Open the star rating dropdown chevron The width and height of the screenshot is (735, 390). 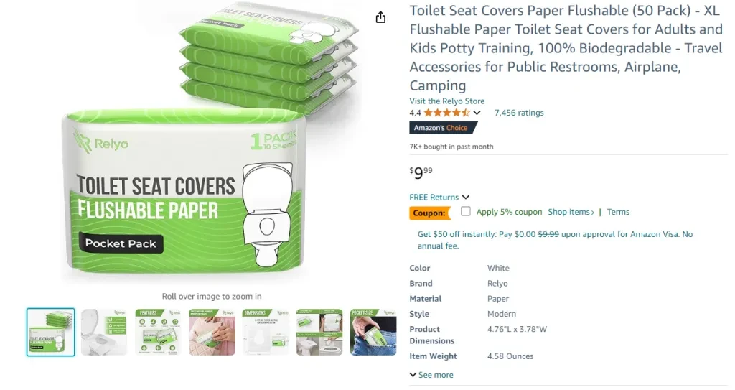click(477, 113)
